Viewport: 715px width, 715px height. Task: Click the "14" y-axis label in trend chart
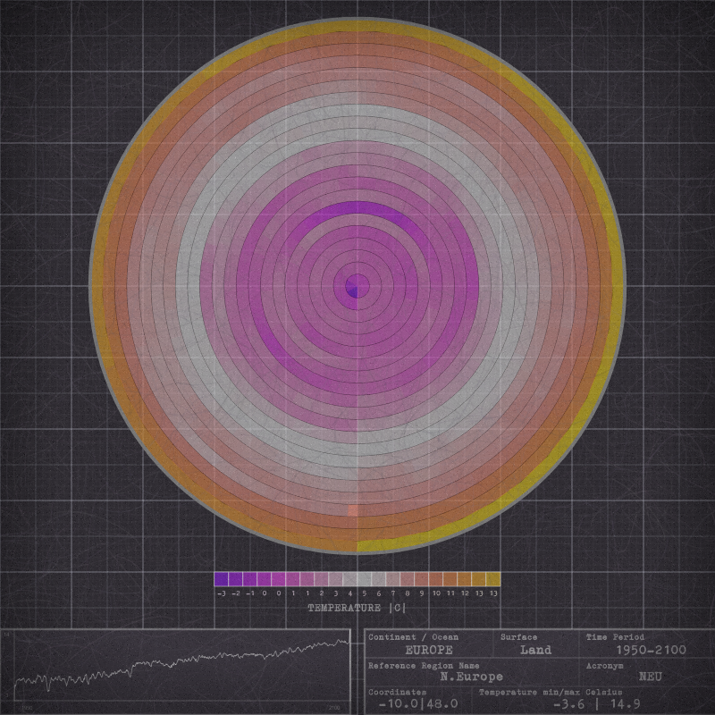pyautogui.click(x=6, y=635)
